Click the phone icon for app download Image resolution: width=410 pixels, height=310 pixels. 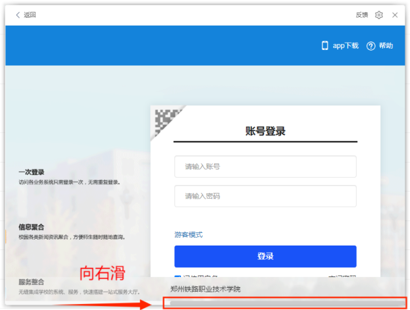coord(324,45)
